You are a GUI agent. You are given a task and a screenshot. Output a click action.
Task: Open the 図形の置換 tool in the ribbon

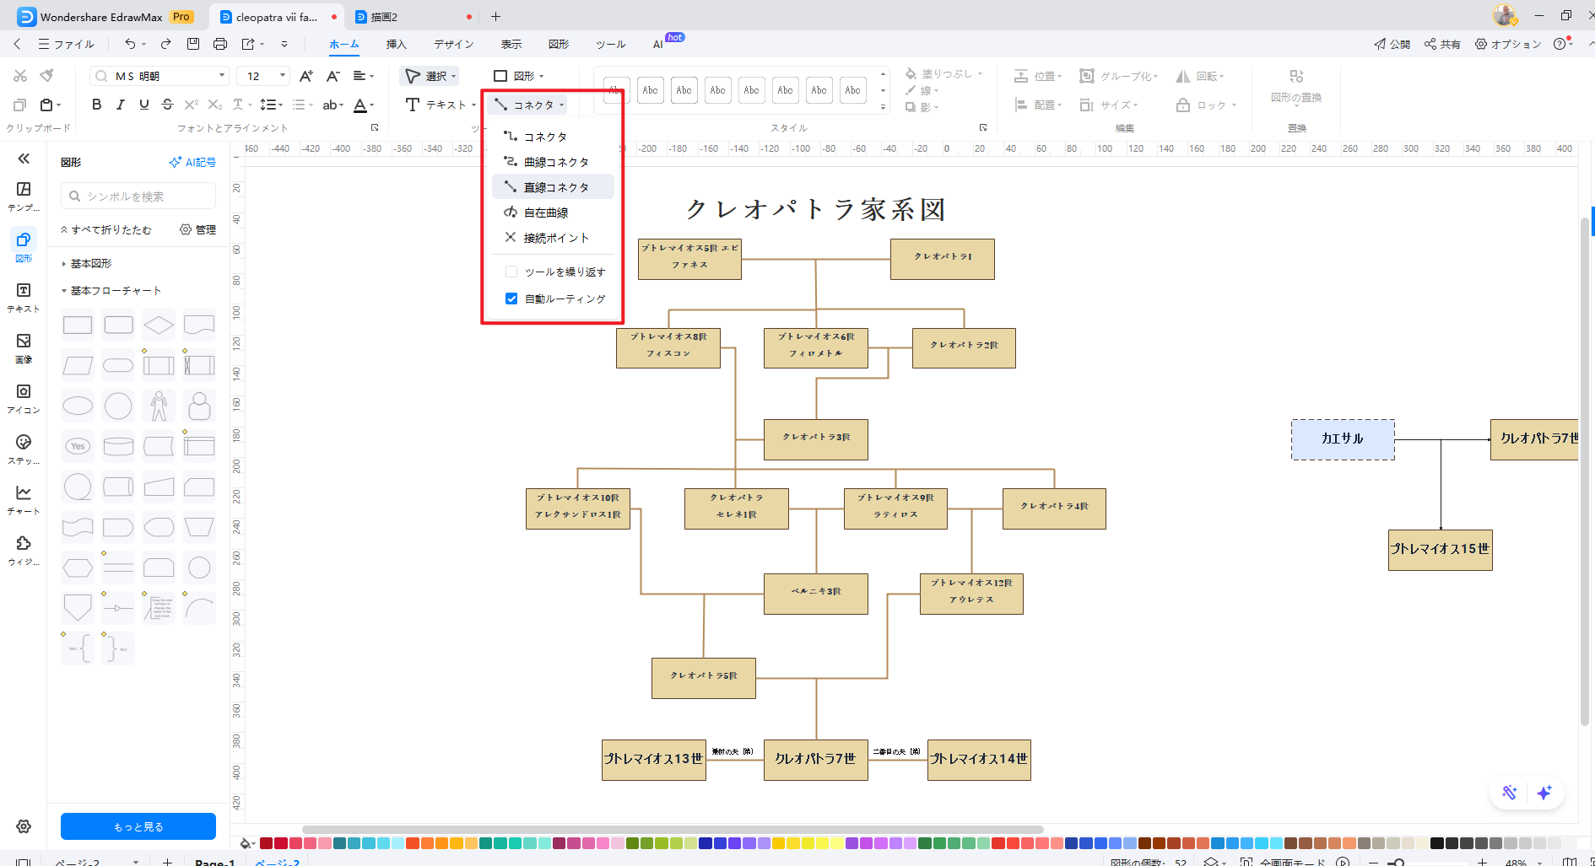[x=1295, y=84]
